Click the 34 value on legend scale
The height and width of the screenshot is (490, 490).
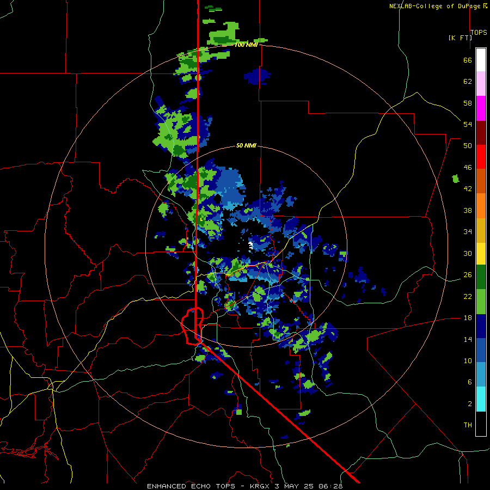[x=468, y=232]
